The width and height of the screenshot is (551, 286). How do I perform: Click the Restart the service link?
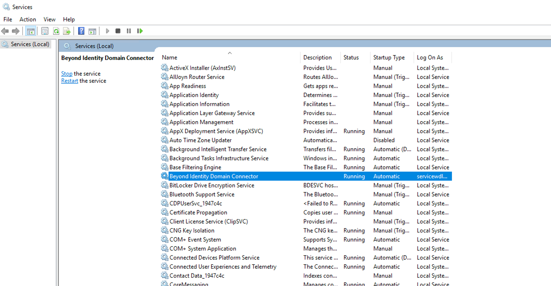coord(69,81)
